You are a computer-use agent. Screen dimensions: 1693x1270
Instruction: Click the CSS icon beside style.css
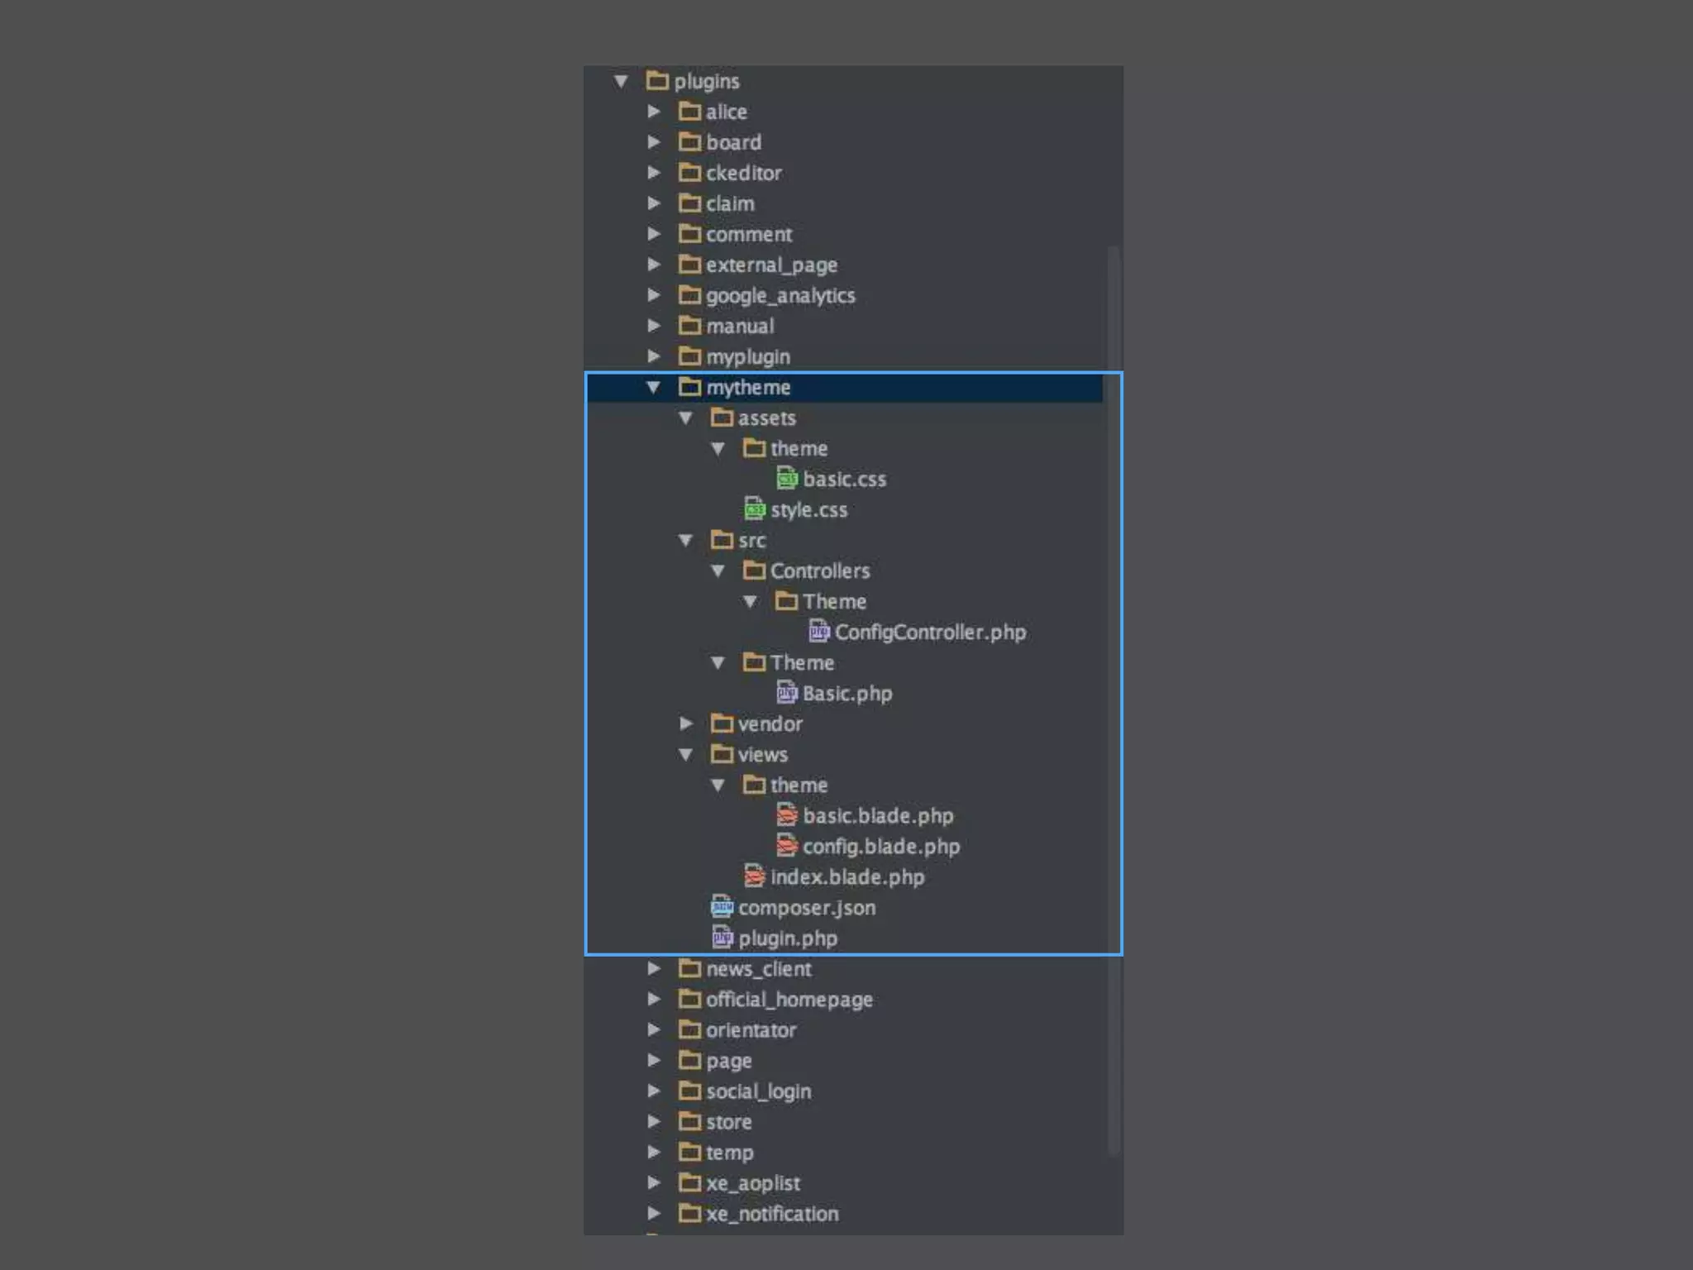(x=754, y=509)
